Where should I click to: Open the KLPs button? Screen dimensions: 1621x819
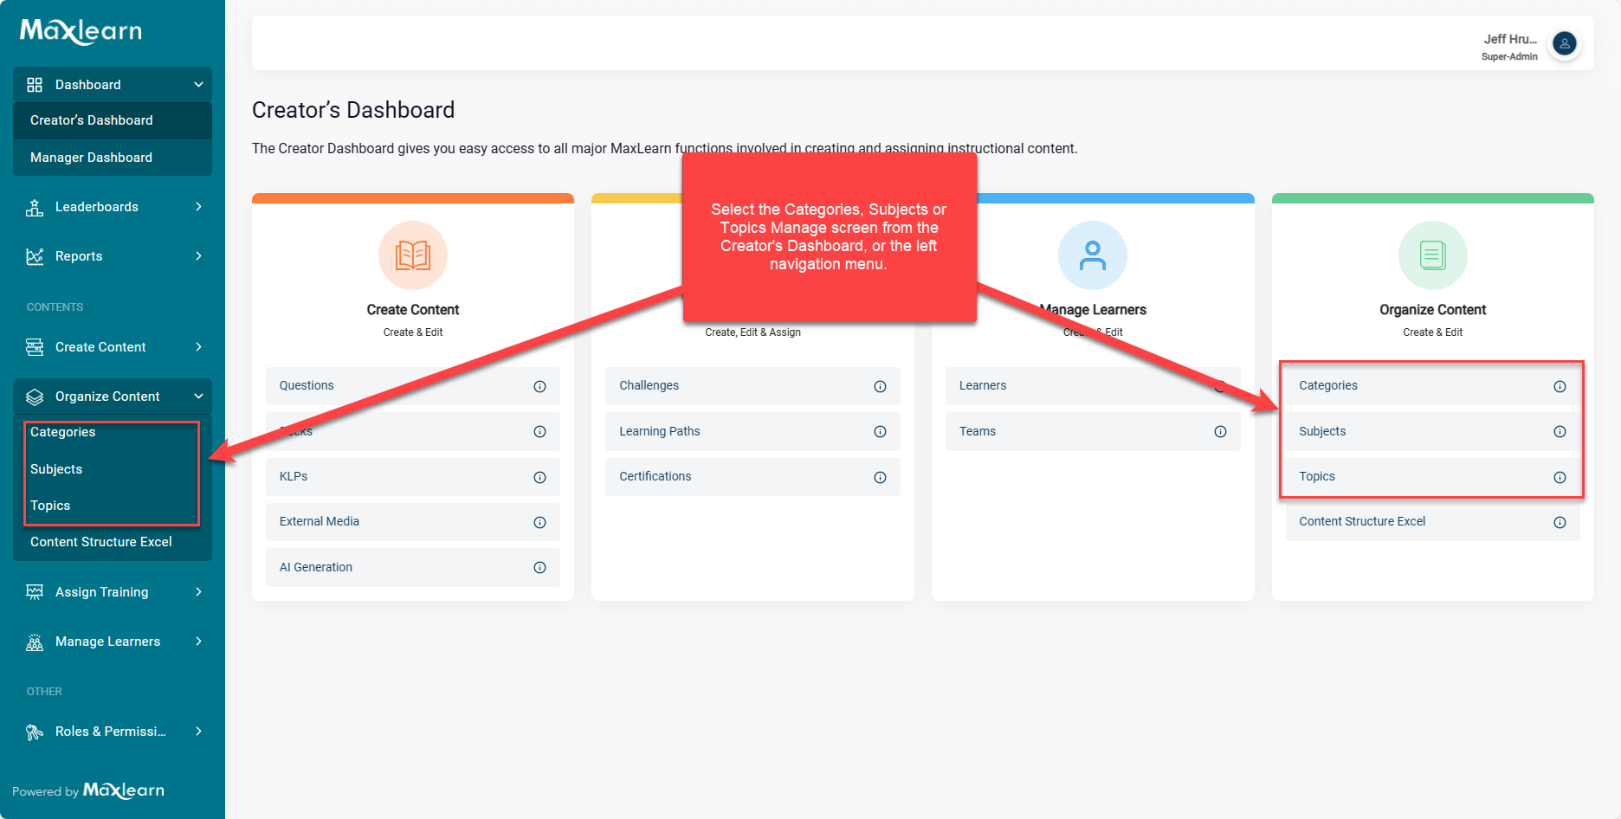click(x=413, y=477)
